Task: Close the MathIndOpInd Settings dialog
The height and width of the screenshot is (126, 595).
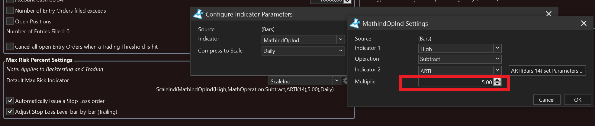Action: 584,23
